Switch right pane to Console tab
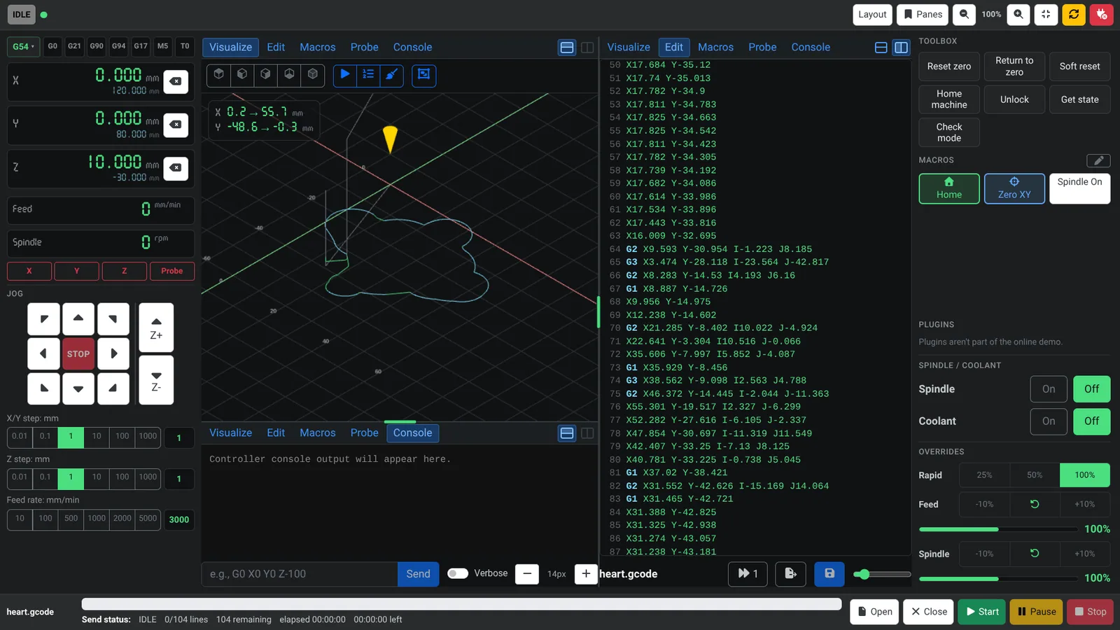The height and width of the screenshot is (630, 1120). tap(811, 48)
